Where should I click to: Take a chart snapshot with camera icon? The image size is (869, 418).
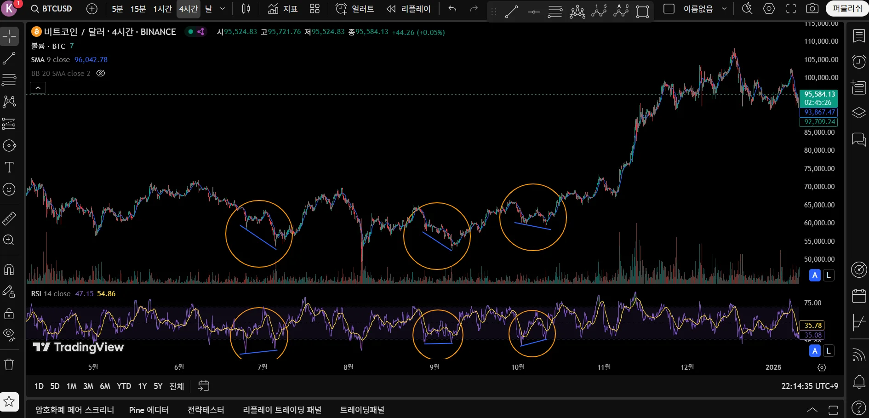coord(812,9)
